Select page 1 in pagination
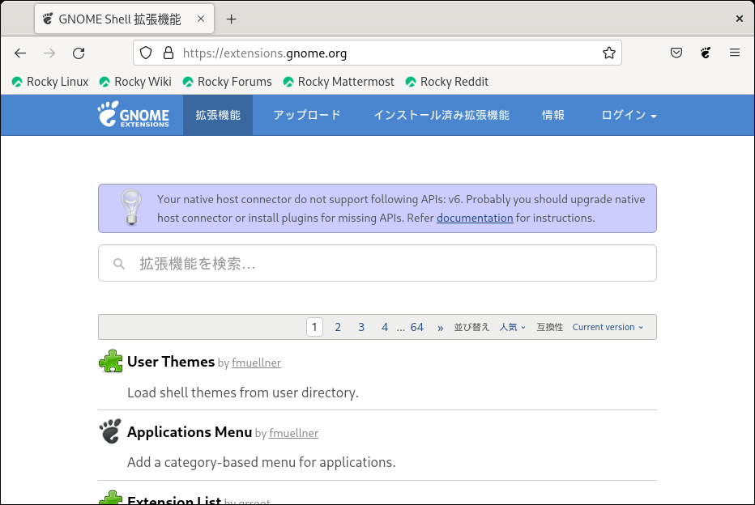This screenshot has height=505, width=755. tap(314, 327)
